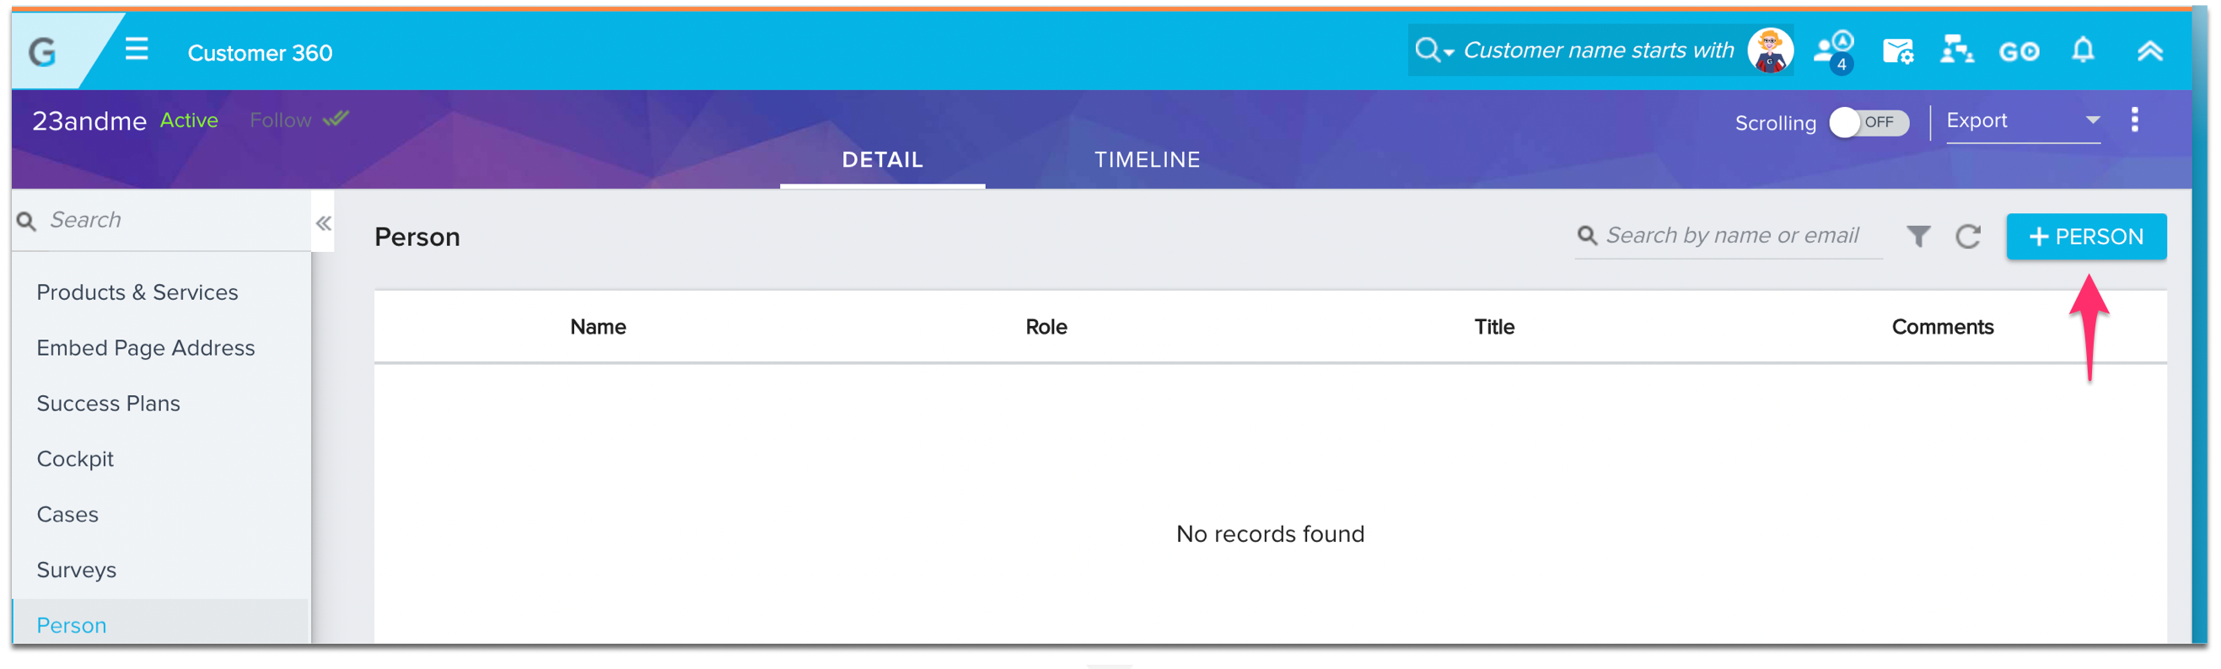Open the hamburger navigation menu

coord(137,49)
